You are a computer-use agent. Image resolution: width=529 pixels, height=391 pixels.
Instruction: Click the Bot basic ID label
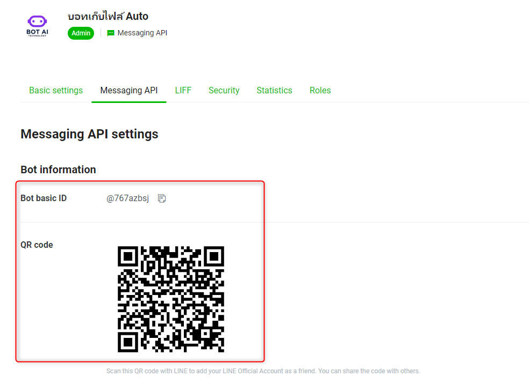[x=44, y=198]
